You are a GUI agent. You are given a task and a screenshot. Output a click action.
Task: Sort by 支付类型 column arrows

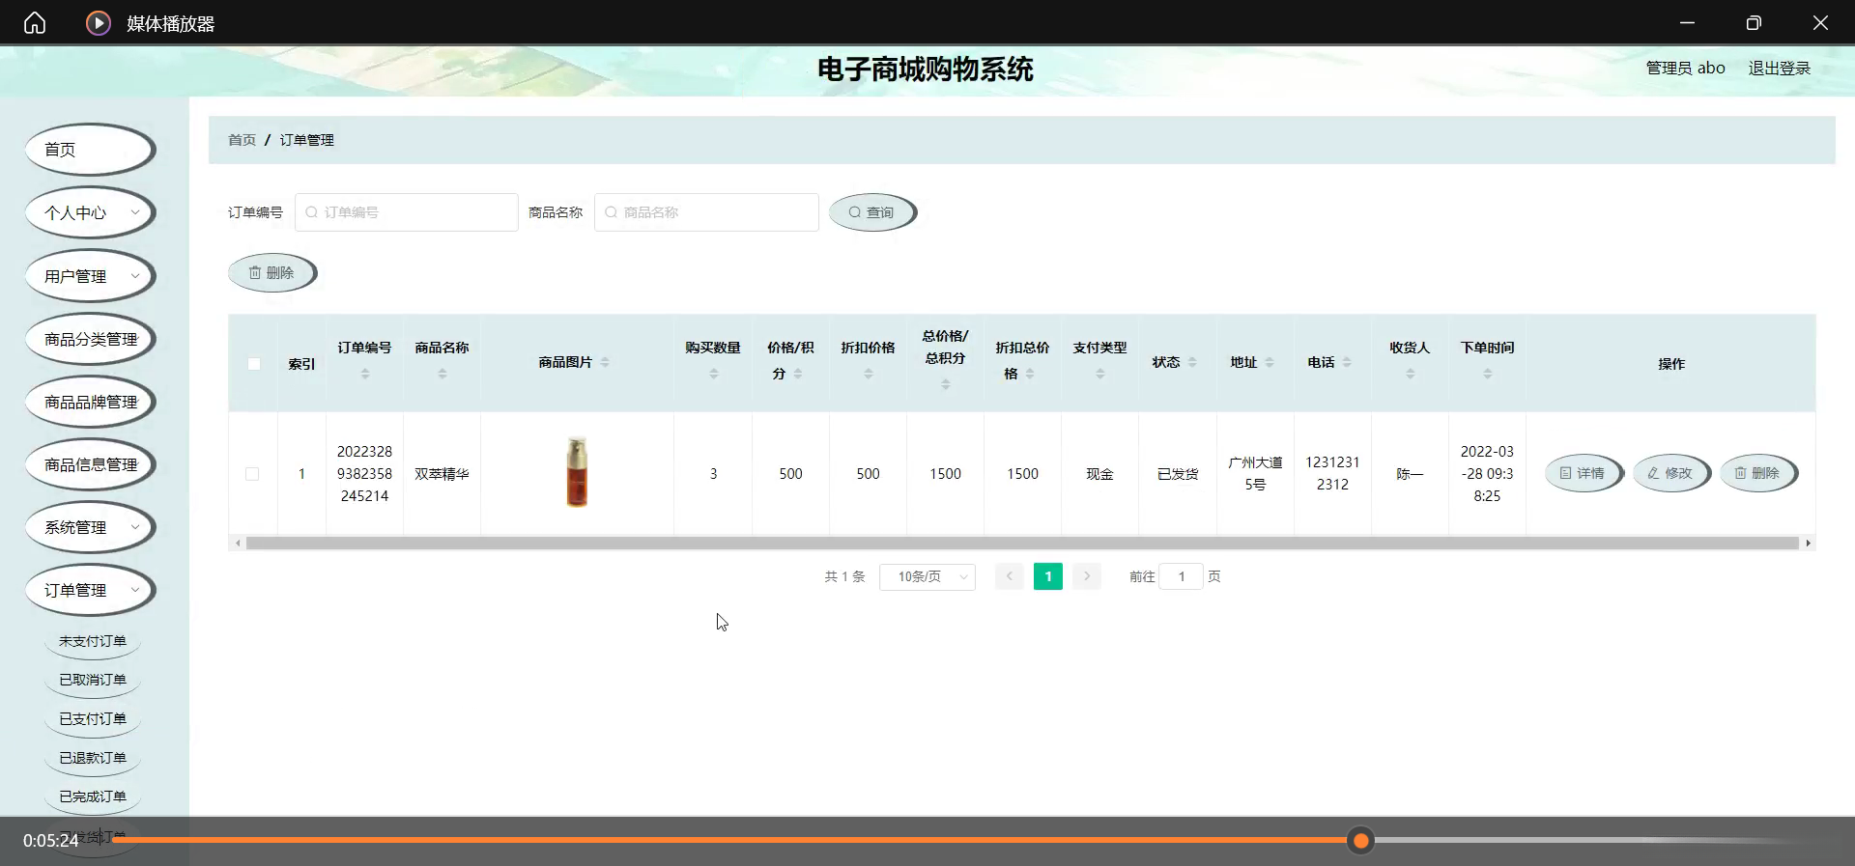(1100, 374)
